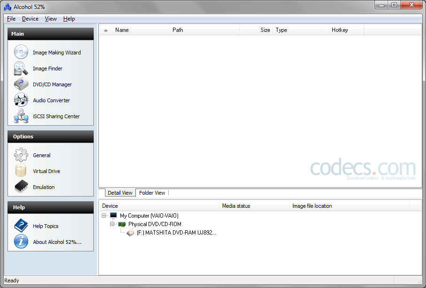Sort list by Path column header
Viewport: 426px width, 288px height.
205,30
